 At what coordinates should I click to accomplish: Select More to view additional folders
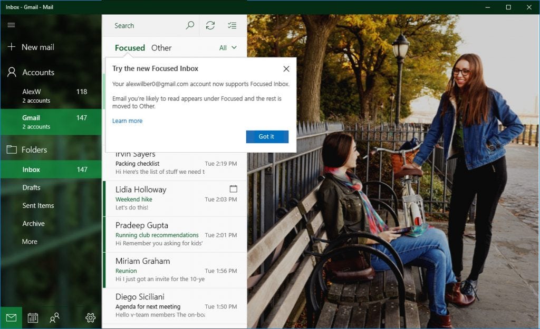[29, 241]
